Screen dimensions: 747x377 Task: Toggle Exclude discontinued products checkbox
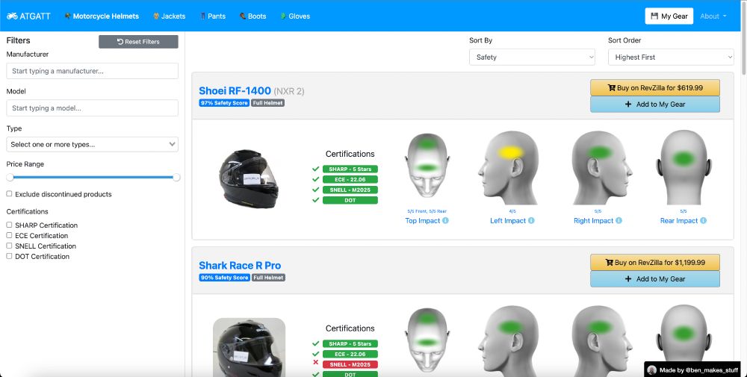tap(9, 194)
